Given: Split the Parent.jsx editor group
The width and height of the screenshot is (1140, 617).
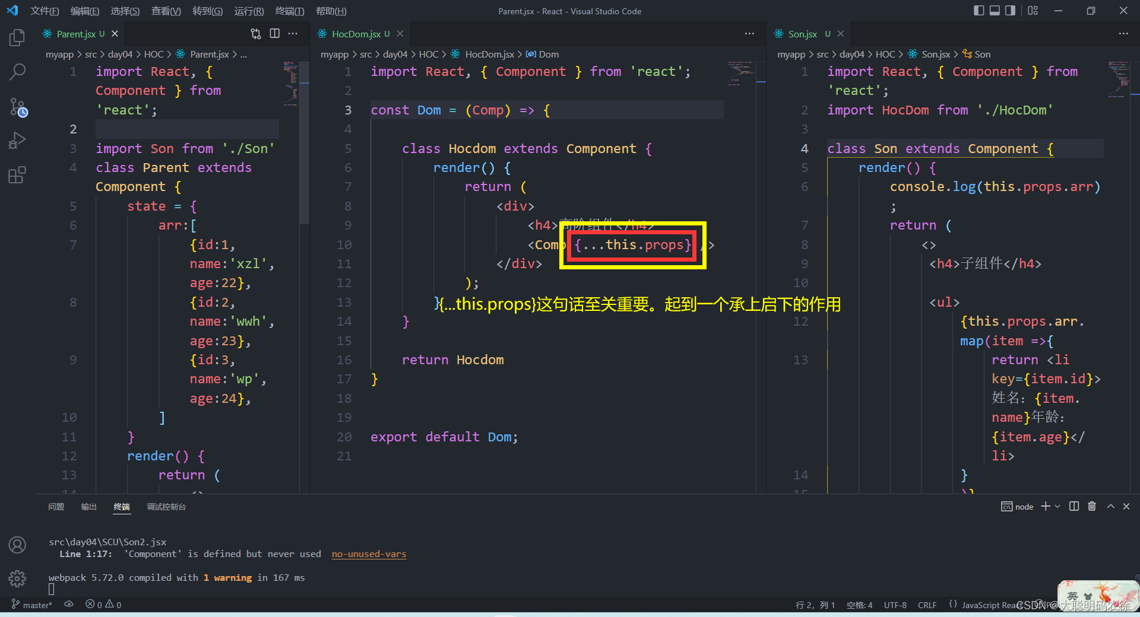Looking at the screenshot, I should (275, 34).
